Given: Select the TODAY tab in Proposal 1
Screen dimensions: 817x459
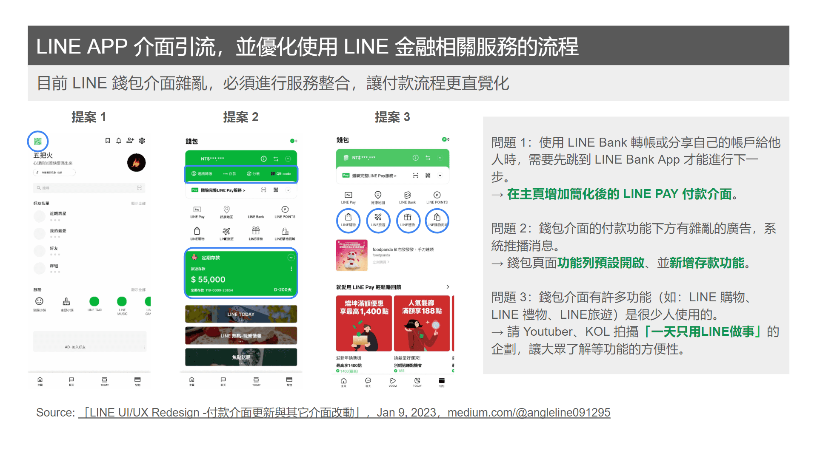Looking at the screenshot, I should pos(104,381).
